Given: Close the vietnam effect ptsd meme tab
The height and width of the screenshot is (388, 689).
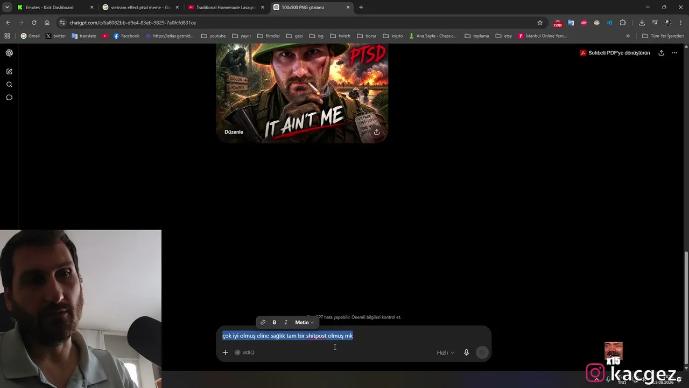Looking at the screenshot, I should tap(177, 8).
